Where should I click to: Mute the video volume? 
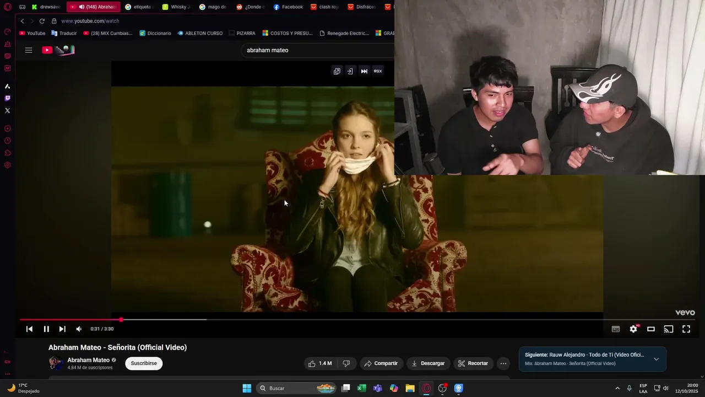79,329
